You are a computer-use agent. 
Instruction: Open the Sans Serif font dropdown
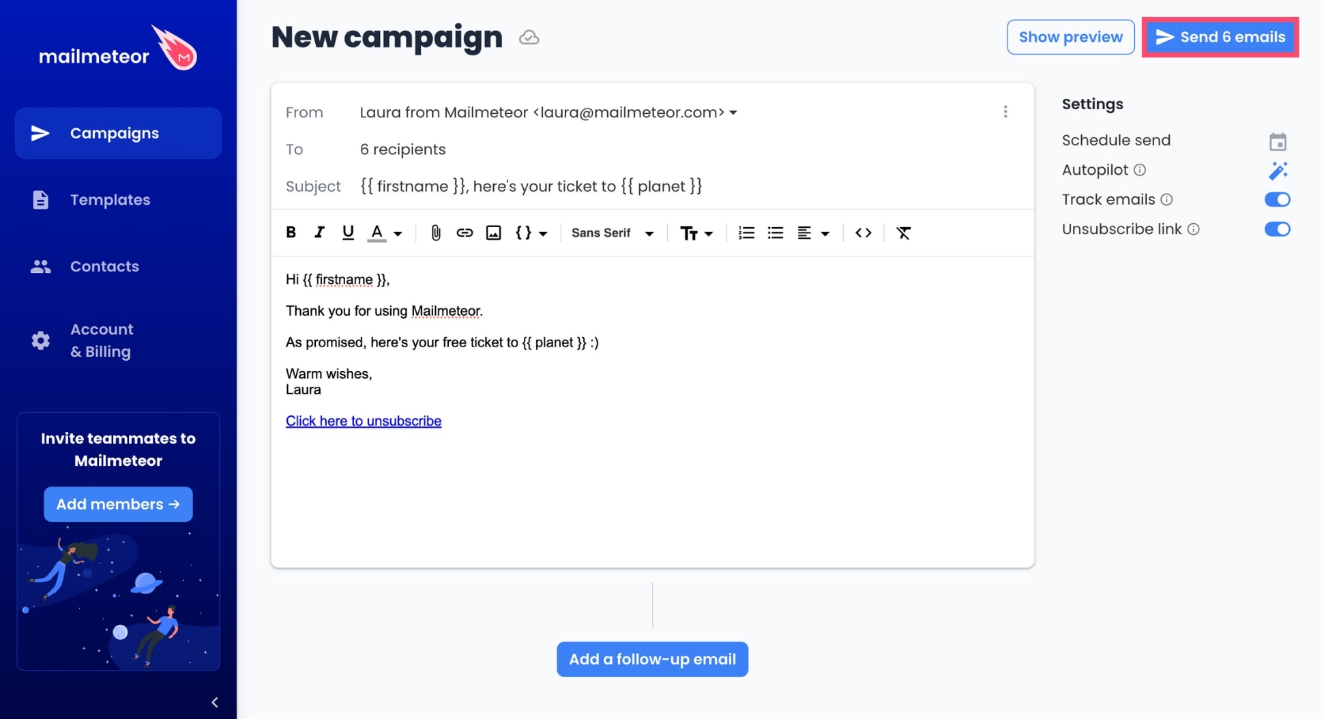click(613, 233)
